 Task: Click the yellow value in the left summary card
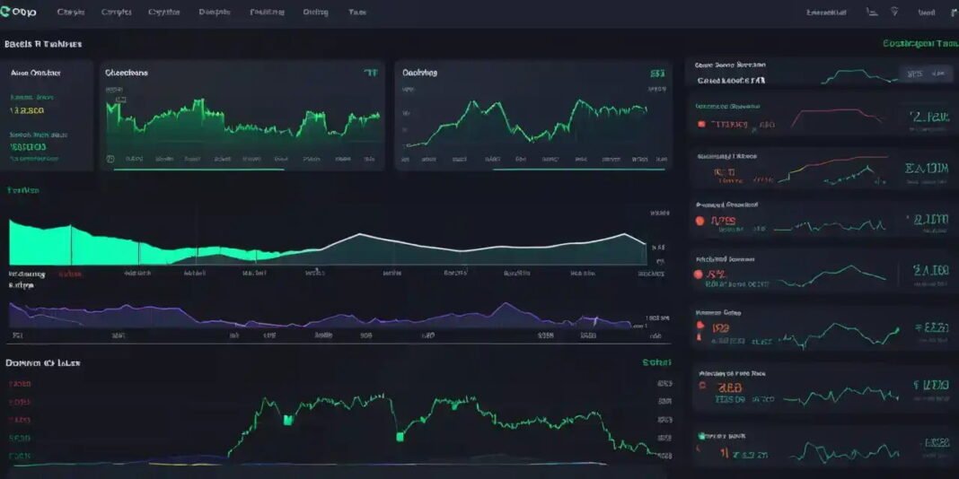[27, 111]
